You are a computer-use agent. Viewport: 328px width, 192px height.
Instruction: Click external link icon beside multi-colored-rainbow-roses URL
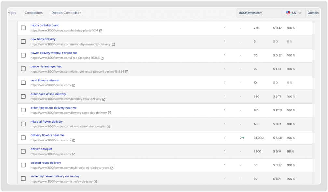coord(112,168)
